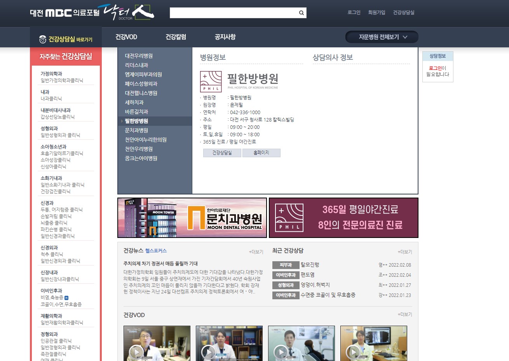Click the 코골이,수면,무호흡증 sidebar link
Image resolution: width=509 pixels, height=361 pixels.
(x=61, y=304)
